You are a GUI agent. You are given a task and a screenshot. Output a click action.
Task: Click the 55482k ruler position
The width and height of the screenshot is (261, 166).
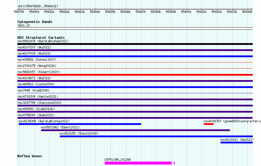pyautogui.click(x=65, y=12)
